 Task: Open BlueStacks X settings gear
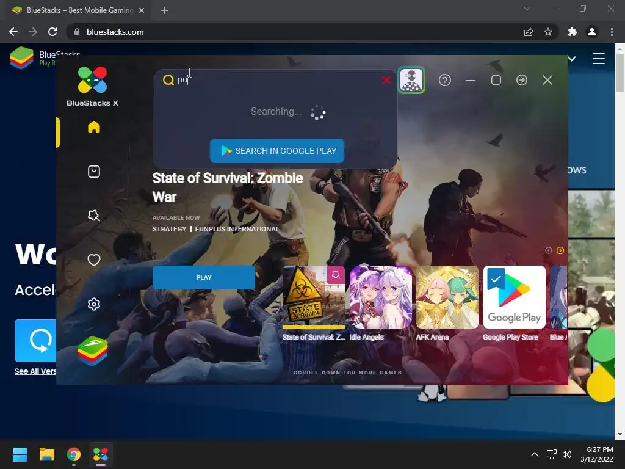[x=93, y=304]
